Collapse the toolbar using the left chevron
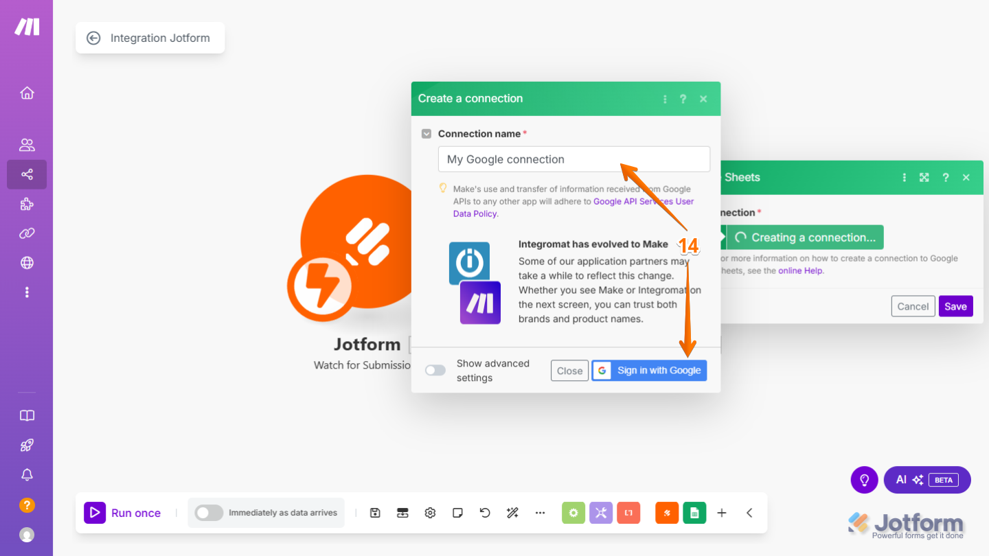 point(749,513)
